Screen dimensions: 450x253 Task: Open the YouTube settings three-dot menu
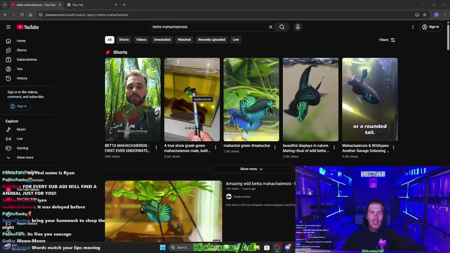pyautogui.click(x=413, y=27)
